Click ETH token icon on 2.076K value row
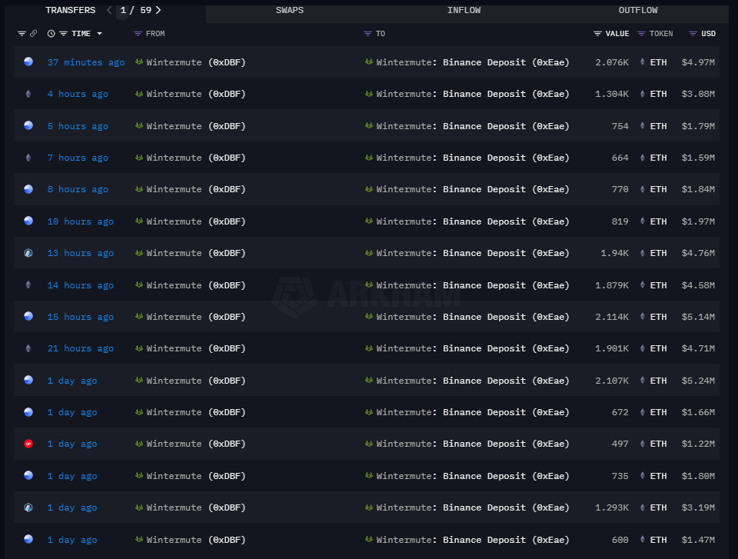 pos(643,62)
